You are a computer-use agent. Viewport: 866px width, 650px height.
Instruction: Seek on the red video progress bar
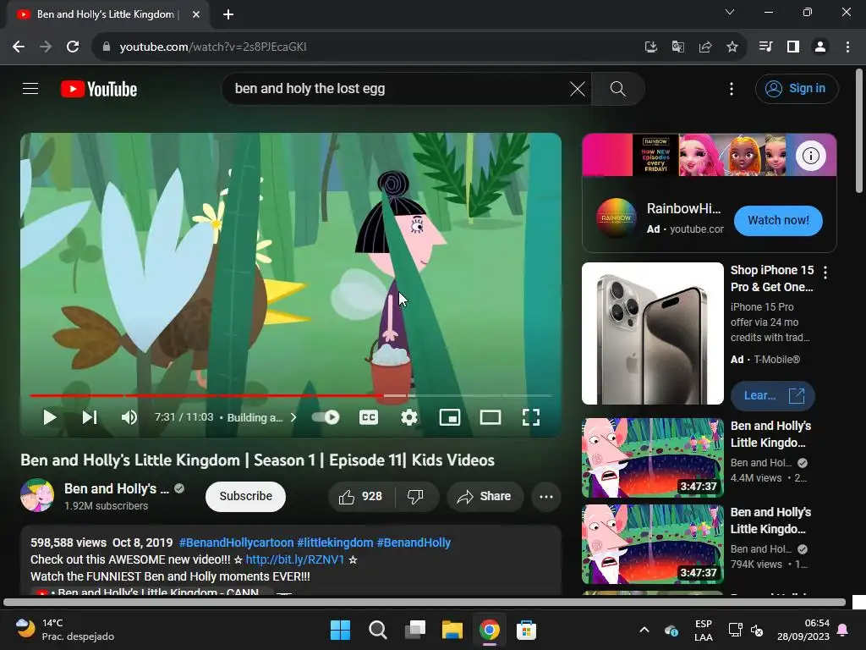[x=291, y=396]
